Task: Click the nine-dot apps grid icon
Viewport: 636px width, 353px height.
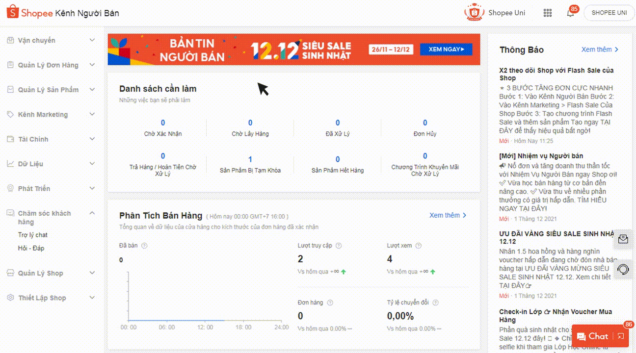Action: click(x=548, y=12)
